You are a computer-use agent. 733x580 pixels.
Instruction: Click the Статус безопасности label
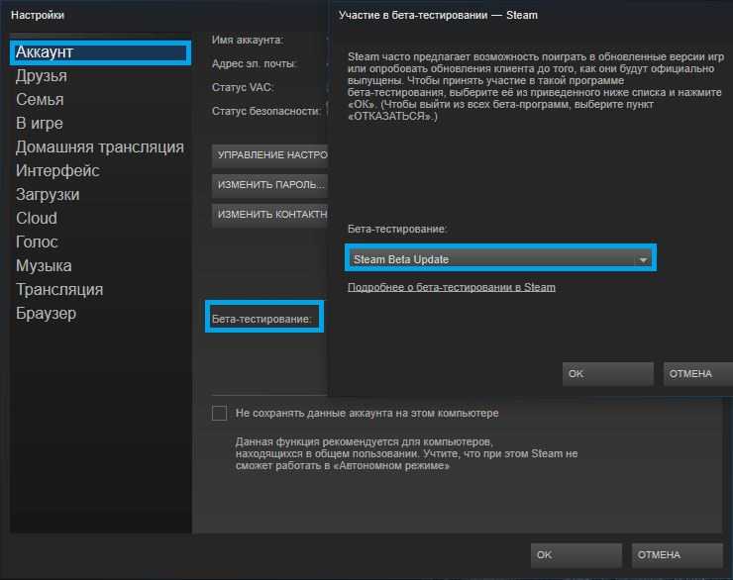coord(266,111)
